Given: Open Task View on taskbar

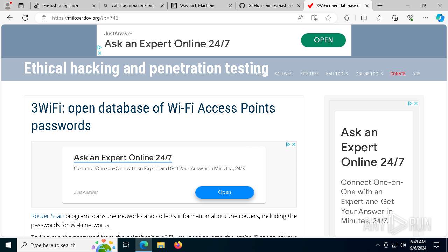Looking at the screenshot, I should (126, 245).
